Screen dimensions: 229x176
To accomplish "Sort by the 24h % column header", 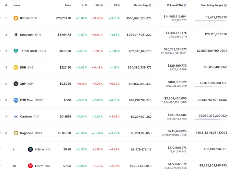I will pyautogui.click(x=99, y=5).
